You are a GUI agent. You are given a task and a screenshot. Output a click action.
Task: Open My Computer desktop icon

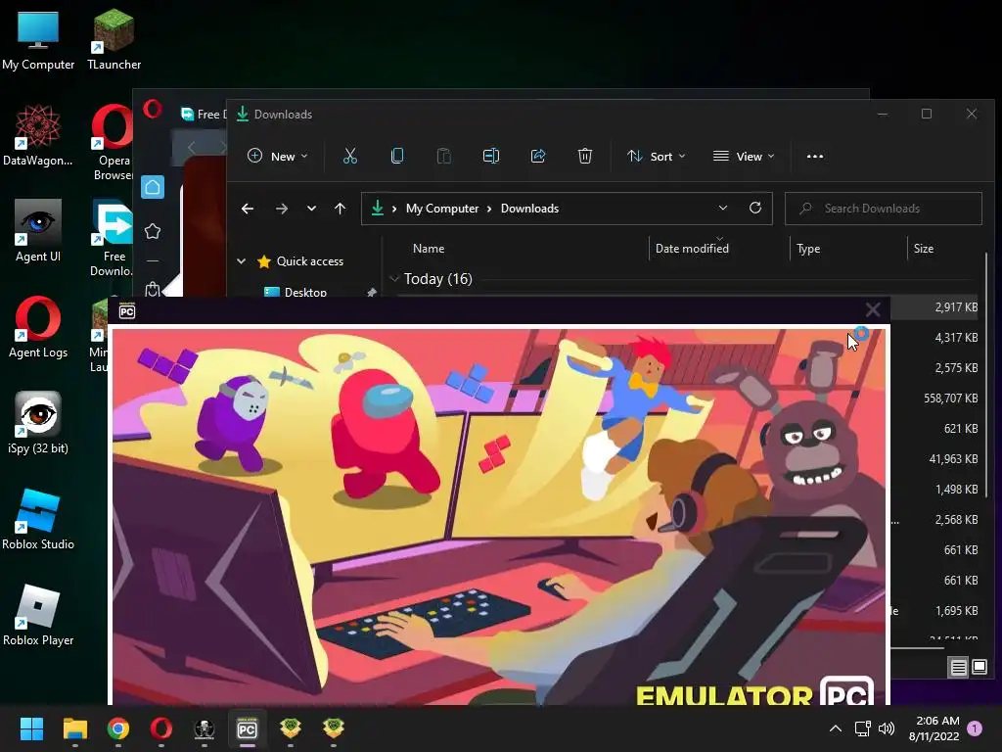pos(38,39)
